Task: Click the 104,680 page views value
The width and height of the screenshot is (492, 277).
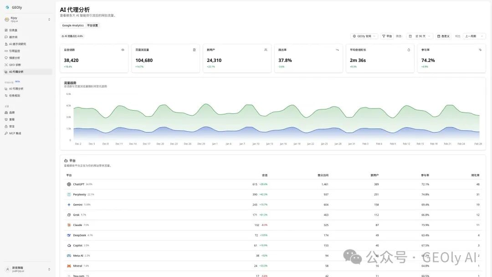Action: click(144, 60)
